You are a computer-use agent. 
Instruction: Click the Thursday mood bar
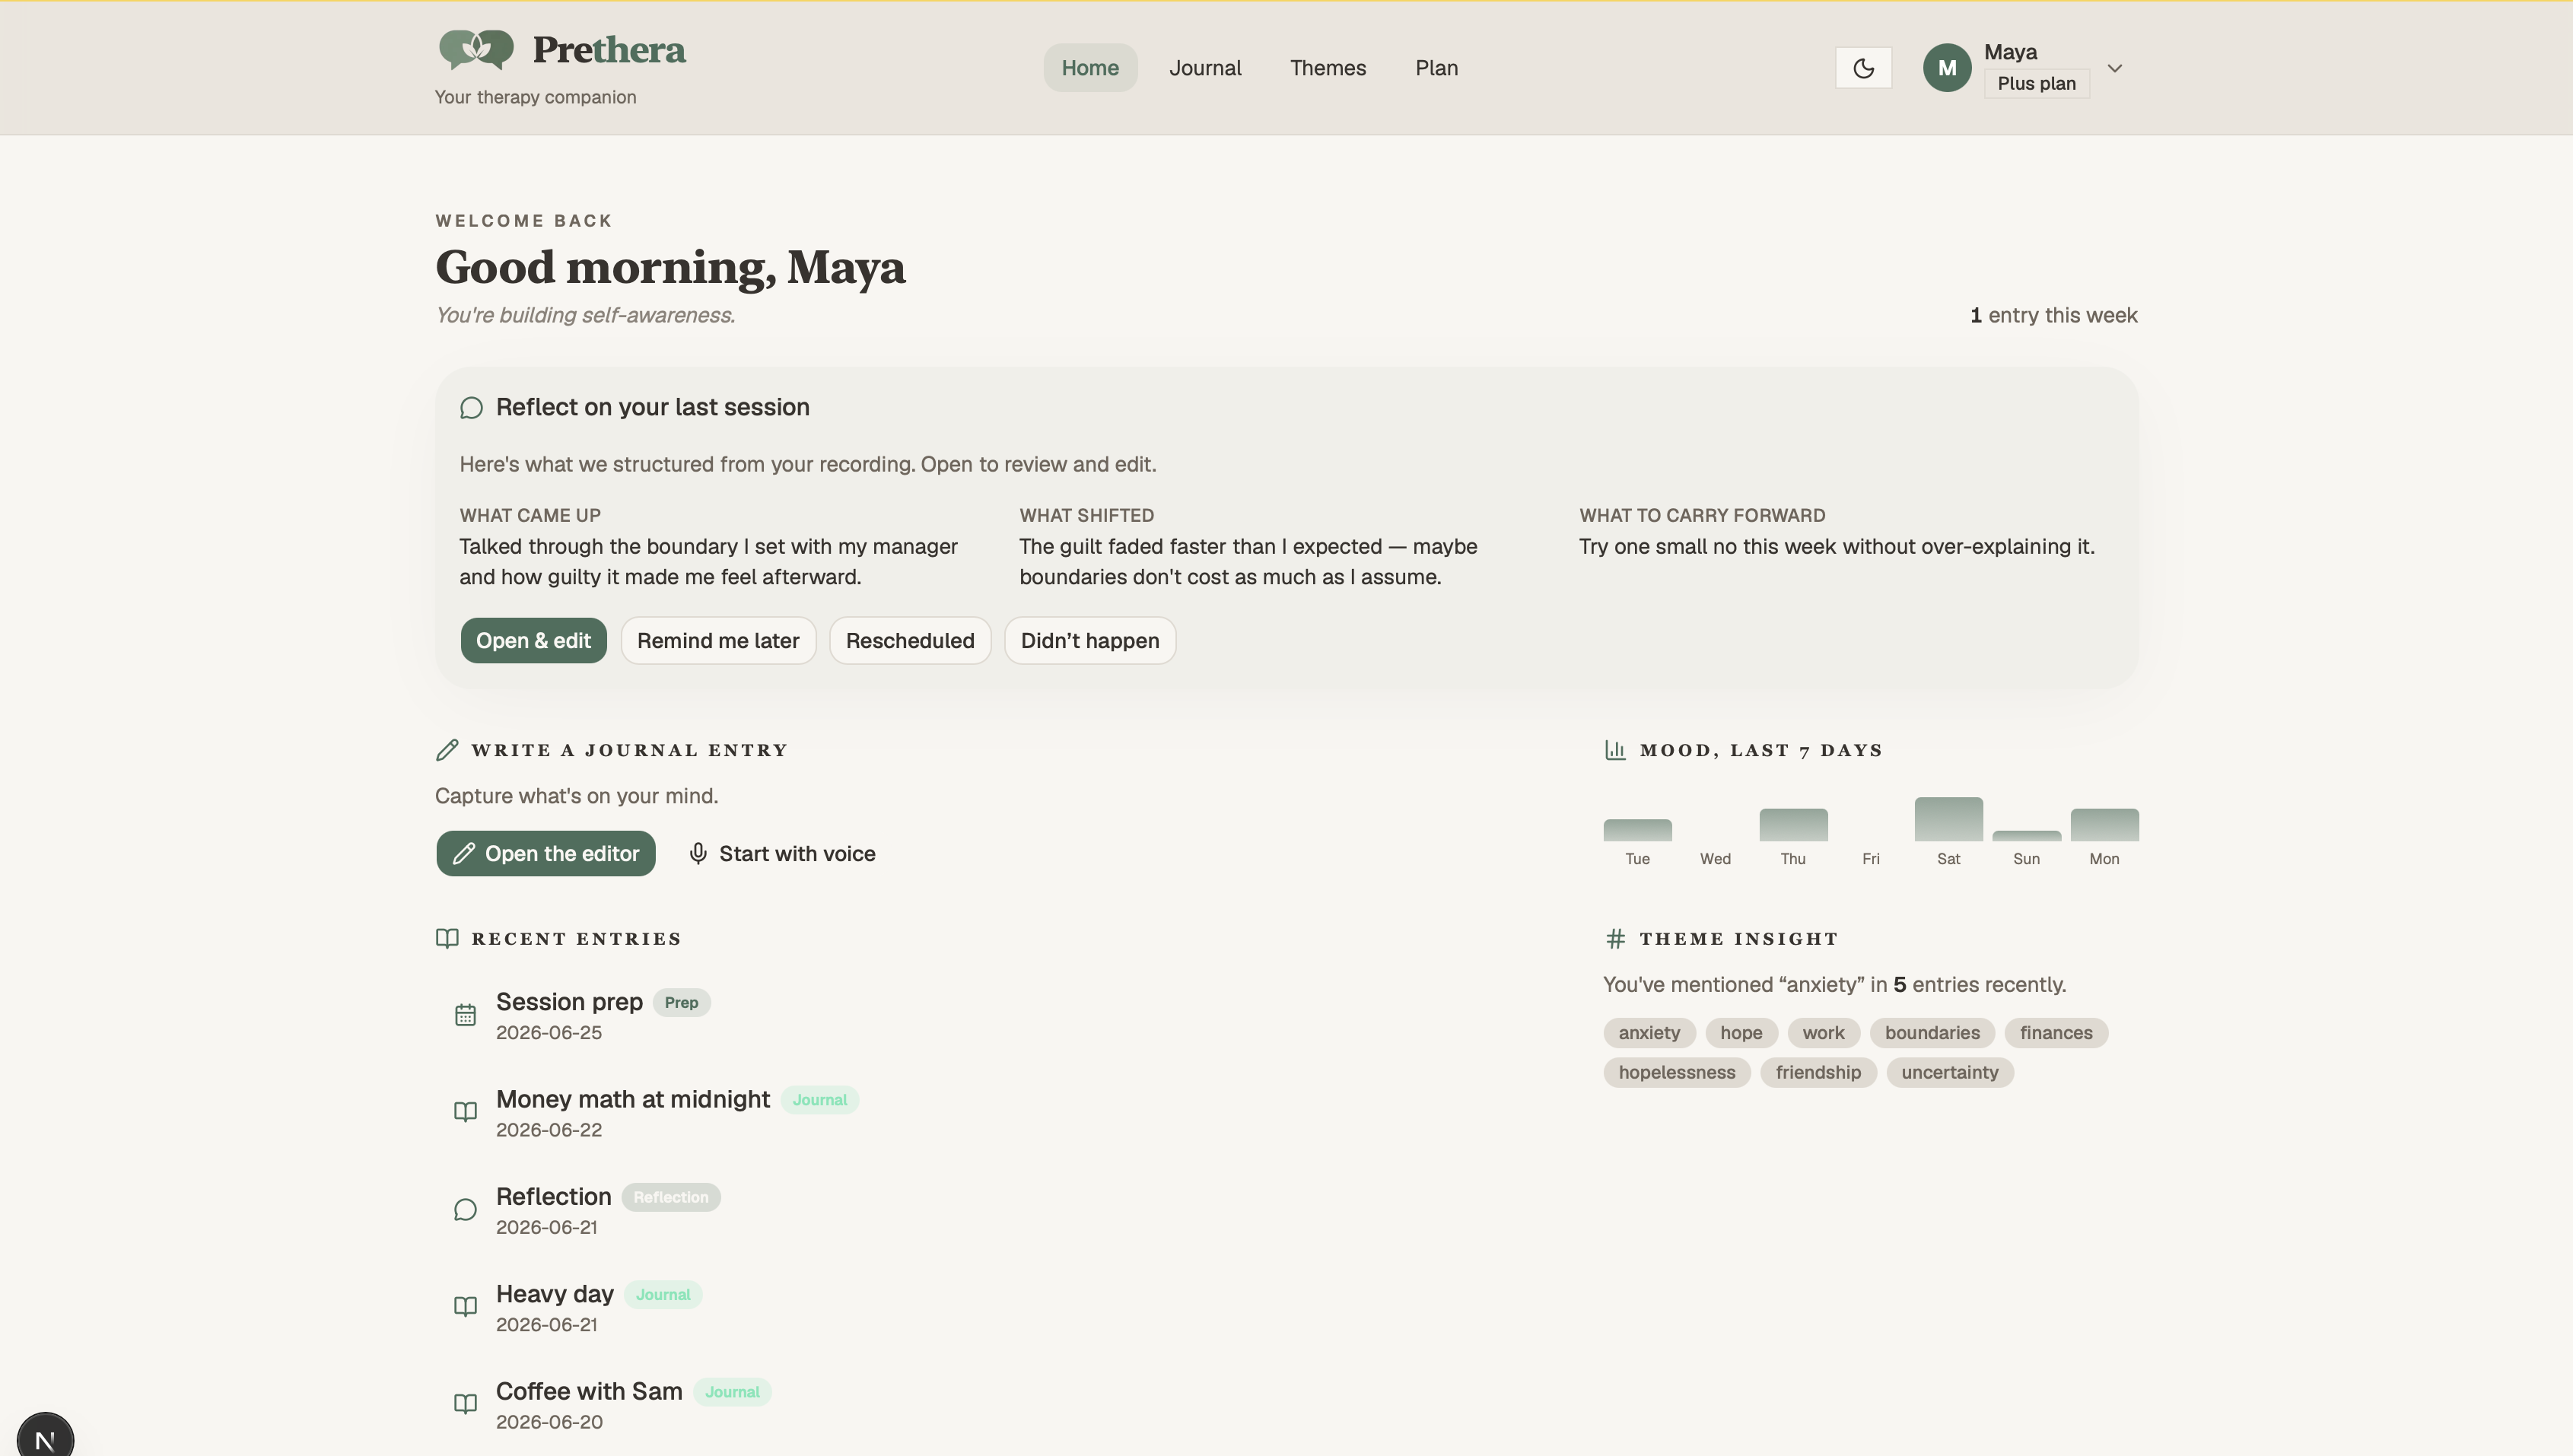tap(1793, 825)
